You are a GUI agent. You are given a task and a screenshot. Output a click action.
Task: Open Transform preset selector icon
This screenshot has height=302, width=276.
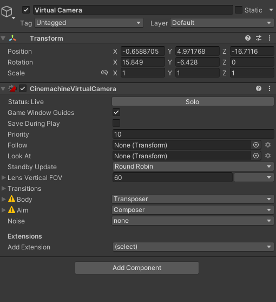pos(259,38)
